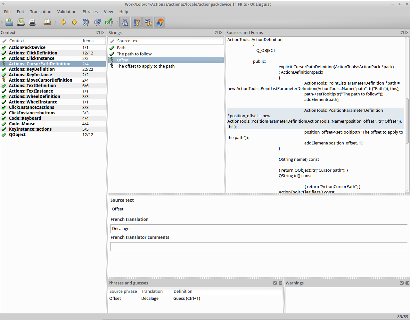
Task: Toggle phrase matches validation button
Action: tap(148, 22)
